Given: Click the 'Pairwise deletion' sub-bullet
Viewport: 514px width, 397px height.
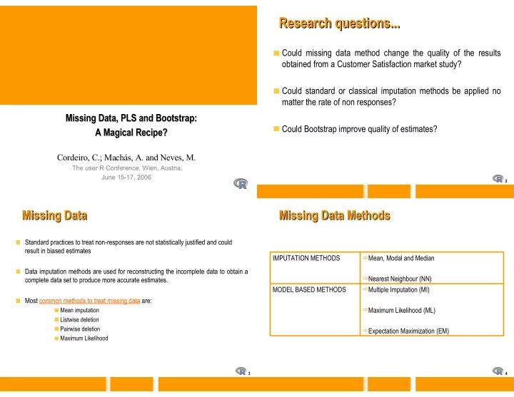Looking at the screenshot, I should (x=80, y=329).
